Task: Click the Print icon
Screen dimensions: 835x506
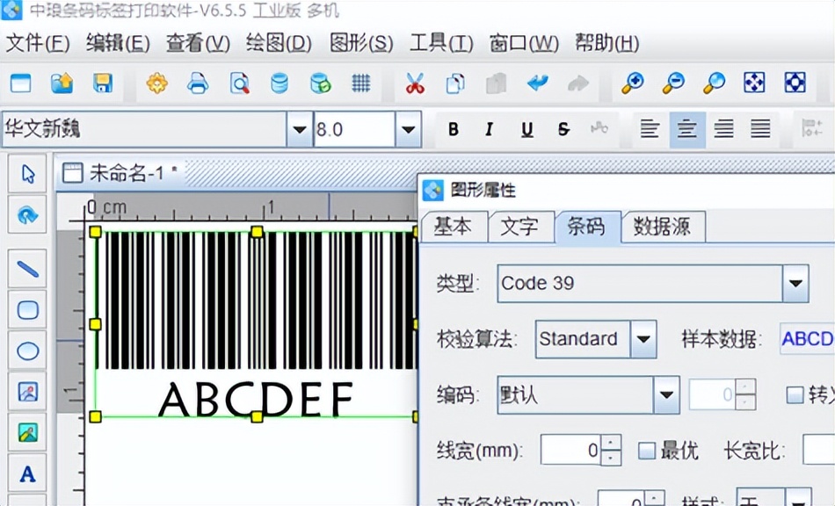Action: tap(198, 83)
